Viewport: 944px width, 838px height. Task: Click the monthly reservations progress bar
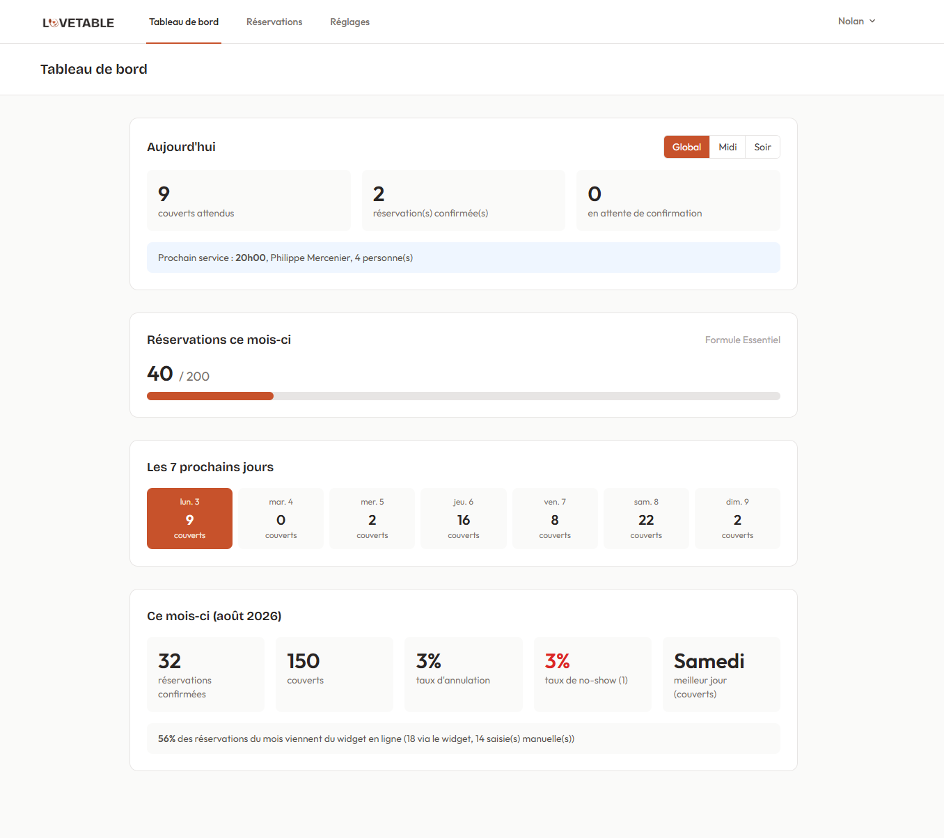[464, 396]
